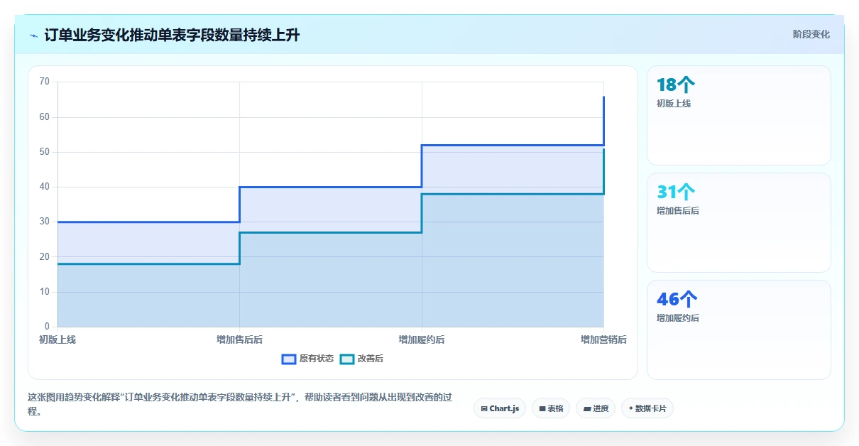Image resolution: width=859 pixels, height=446 pixels.
Task: Click the chart title 订单业务变化推动单表字段数量持续上升
Action: [x=172, y=35]
